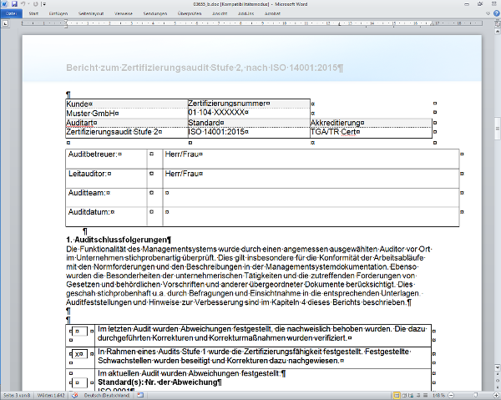Click the Save icon in quick access toolbar

click(x=14, y=4)
